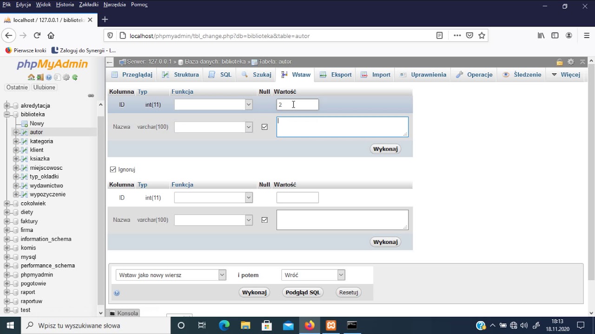This screenshot has height=334, width=595.
Task: Select the ksiazka table in tree
Action: click(x=40, y=159)
